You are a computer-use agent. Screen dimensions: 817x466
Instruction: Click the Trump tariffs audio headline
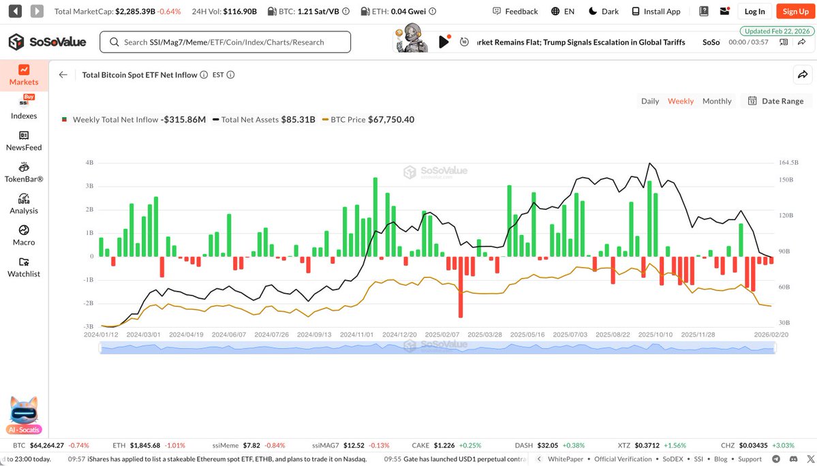[x=581, y=42]
